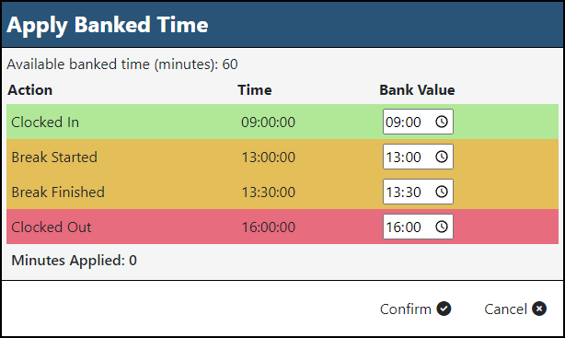The width and height of the screenshot is (565, 338).
Task: Select the Clocked Out row label
Action: coord(52,227)
